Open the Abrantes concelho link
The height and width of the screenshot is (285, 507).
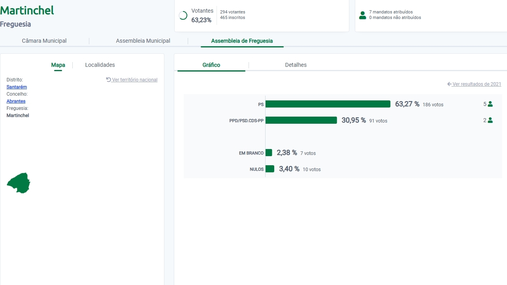pos(16,101)
